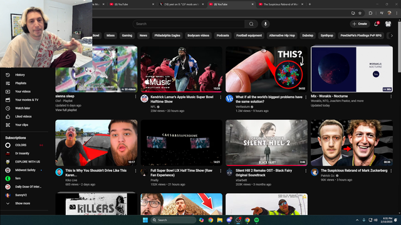Select the Synthpop chip
Viewport: 401px width, 225px height.
[327, 36]
